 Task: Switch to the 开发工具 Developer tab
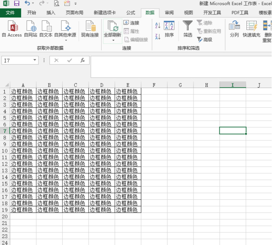pos(212,13)
